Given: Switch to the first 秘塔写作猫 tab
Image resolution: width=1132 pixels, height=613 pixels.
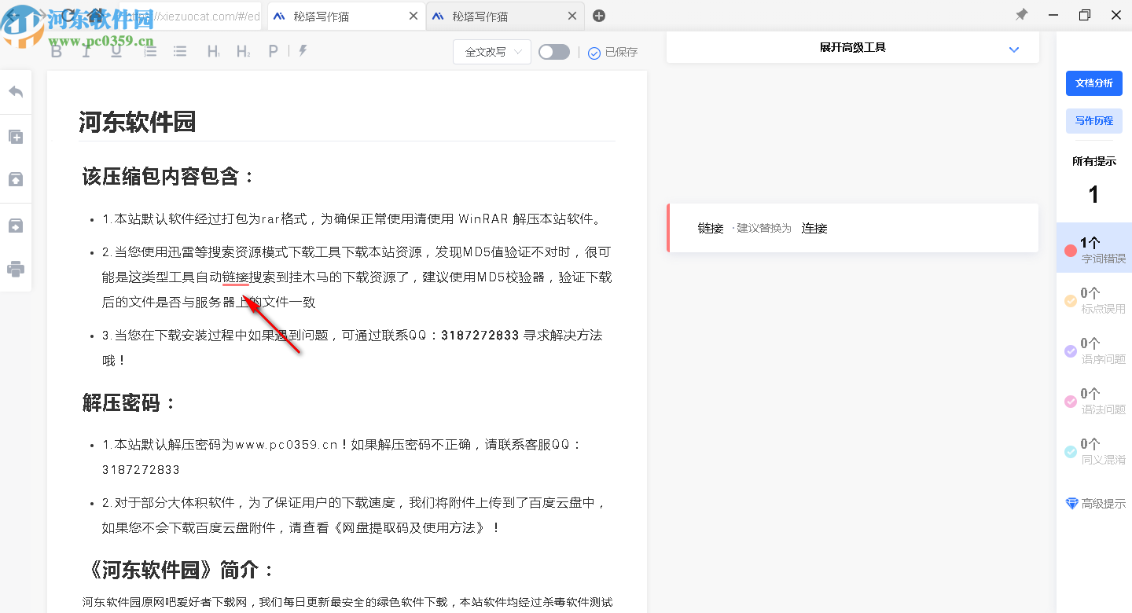Looking at the screenshot, I should pos(346,17).
